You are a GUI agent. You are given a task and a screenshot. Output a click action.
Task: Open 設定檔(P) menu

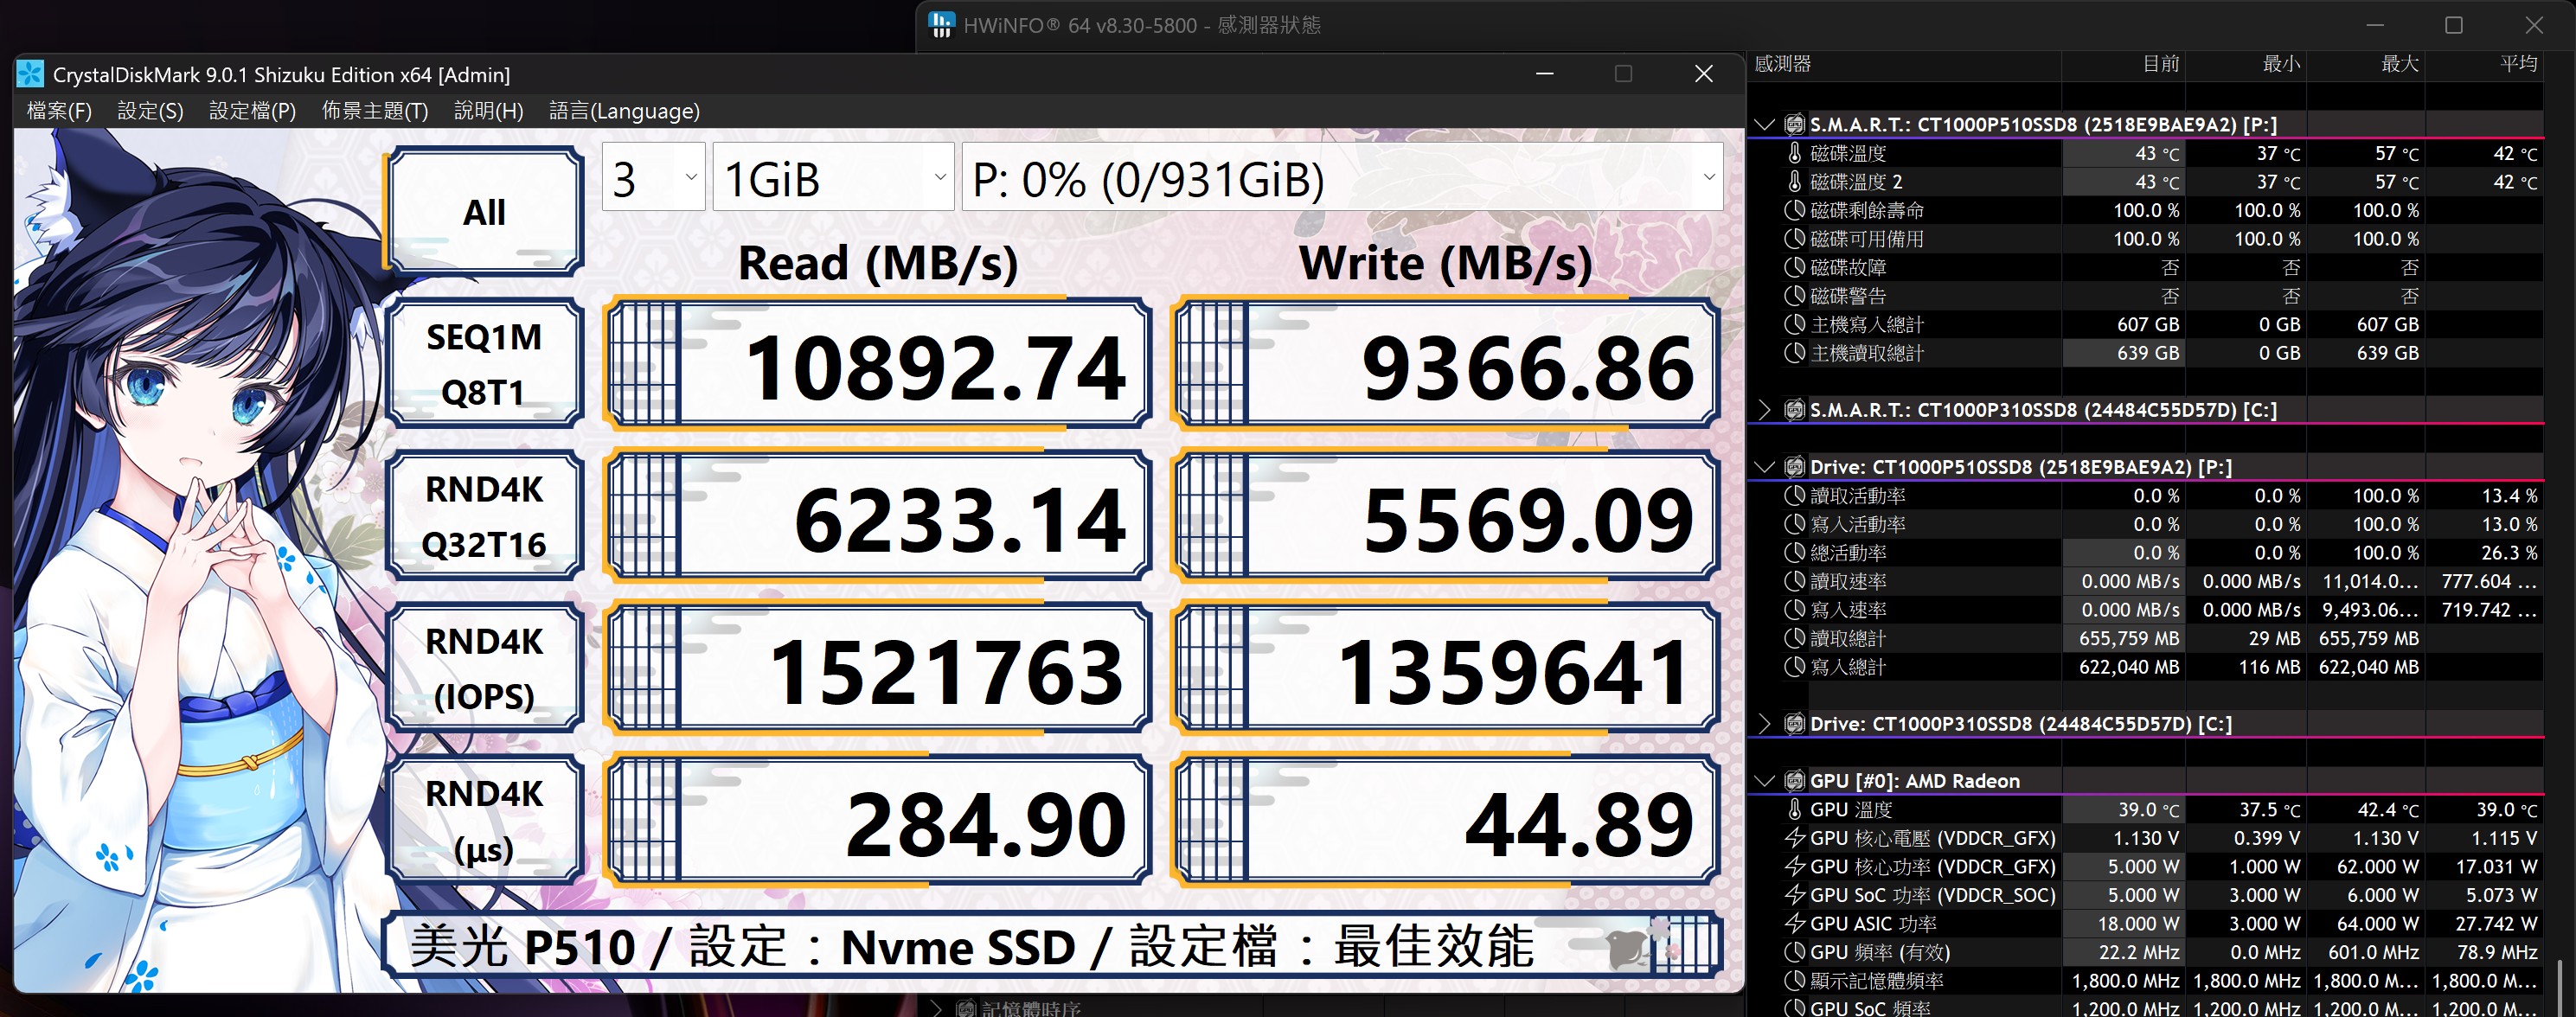[252, 111]
